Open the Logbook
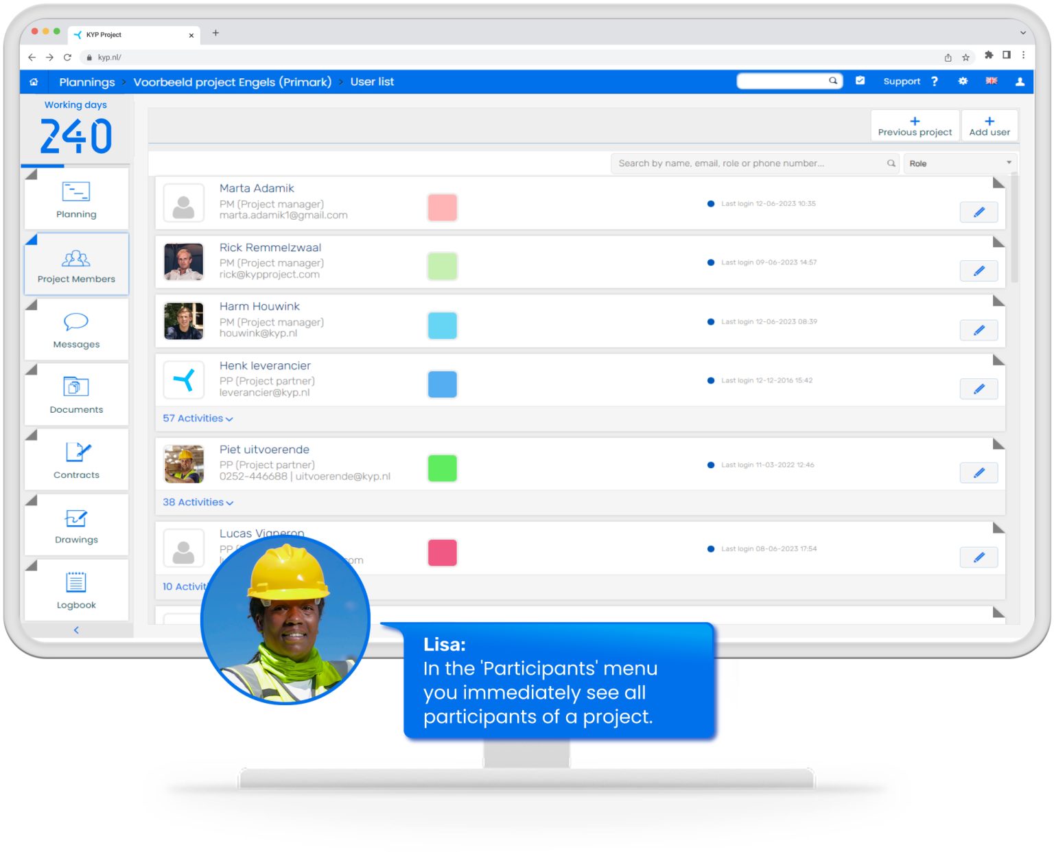This screenshot has width=1054, height=852. (75, 589)
